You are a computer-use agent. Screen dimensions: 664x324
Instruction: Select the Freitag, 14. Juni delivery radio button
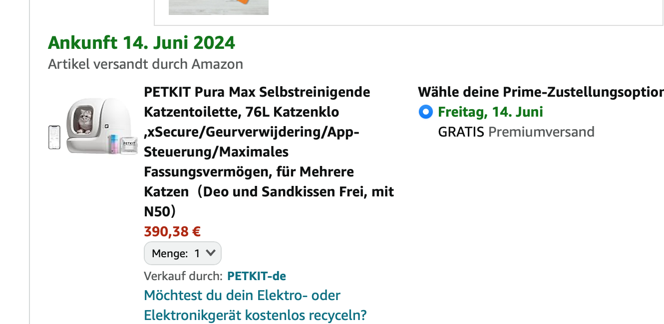(x=425, y=112)
